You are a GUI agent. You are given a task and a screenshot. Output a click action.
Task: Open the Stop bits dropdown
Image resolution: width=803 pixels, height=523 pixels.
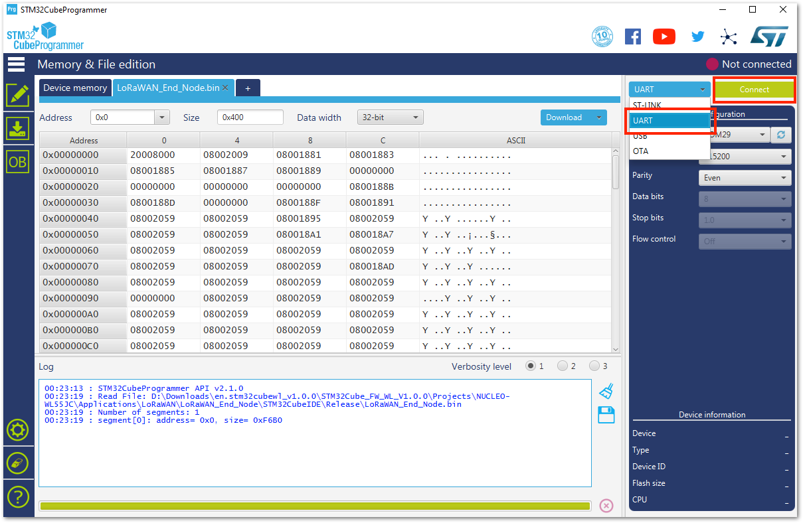[x=745, y=220]
